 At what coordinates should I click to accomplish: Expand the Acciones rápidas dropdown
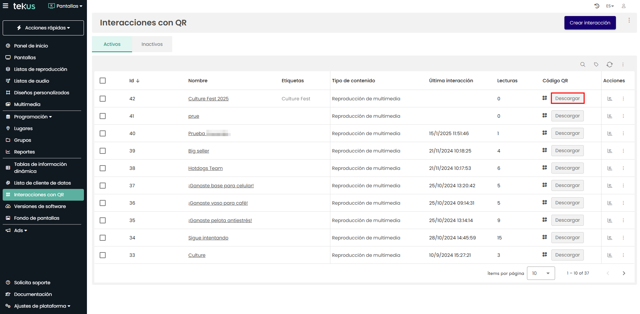tap(43, 28)
